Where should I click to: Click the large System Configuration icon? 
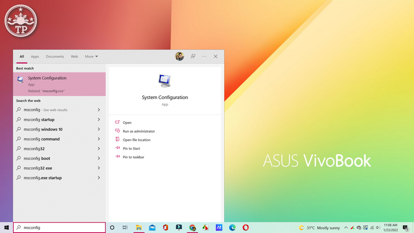click(165, 81)
